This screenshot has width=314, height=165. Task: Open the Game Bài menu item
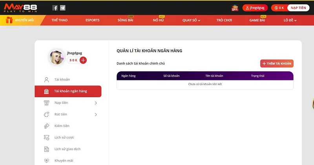point(257,20)
